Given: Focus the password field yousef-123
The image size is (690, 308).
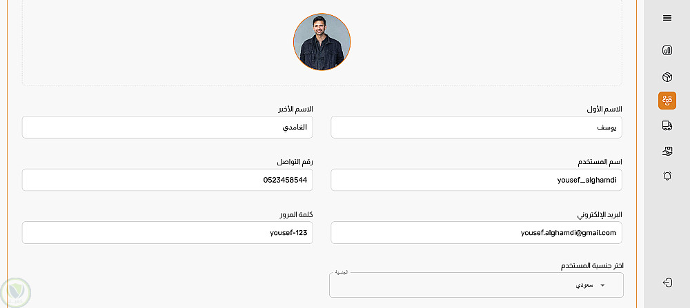Looking at the screenshot, I should 168,233.
